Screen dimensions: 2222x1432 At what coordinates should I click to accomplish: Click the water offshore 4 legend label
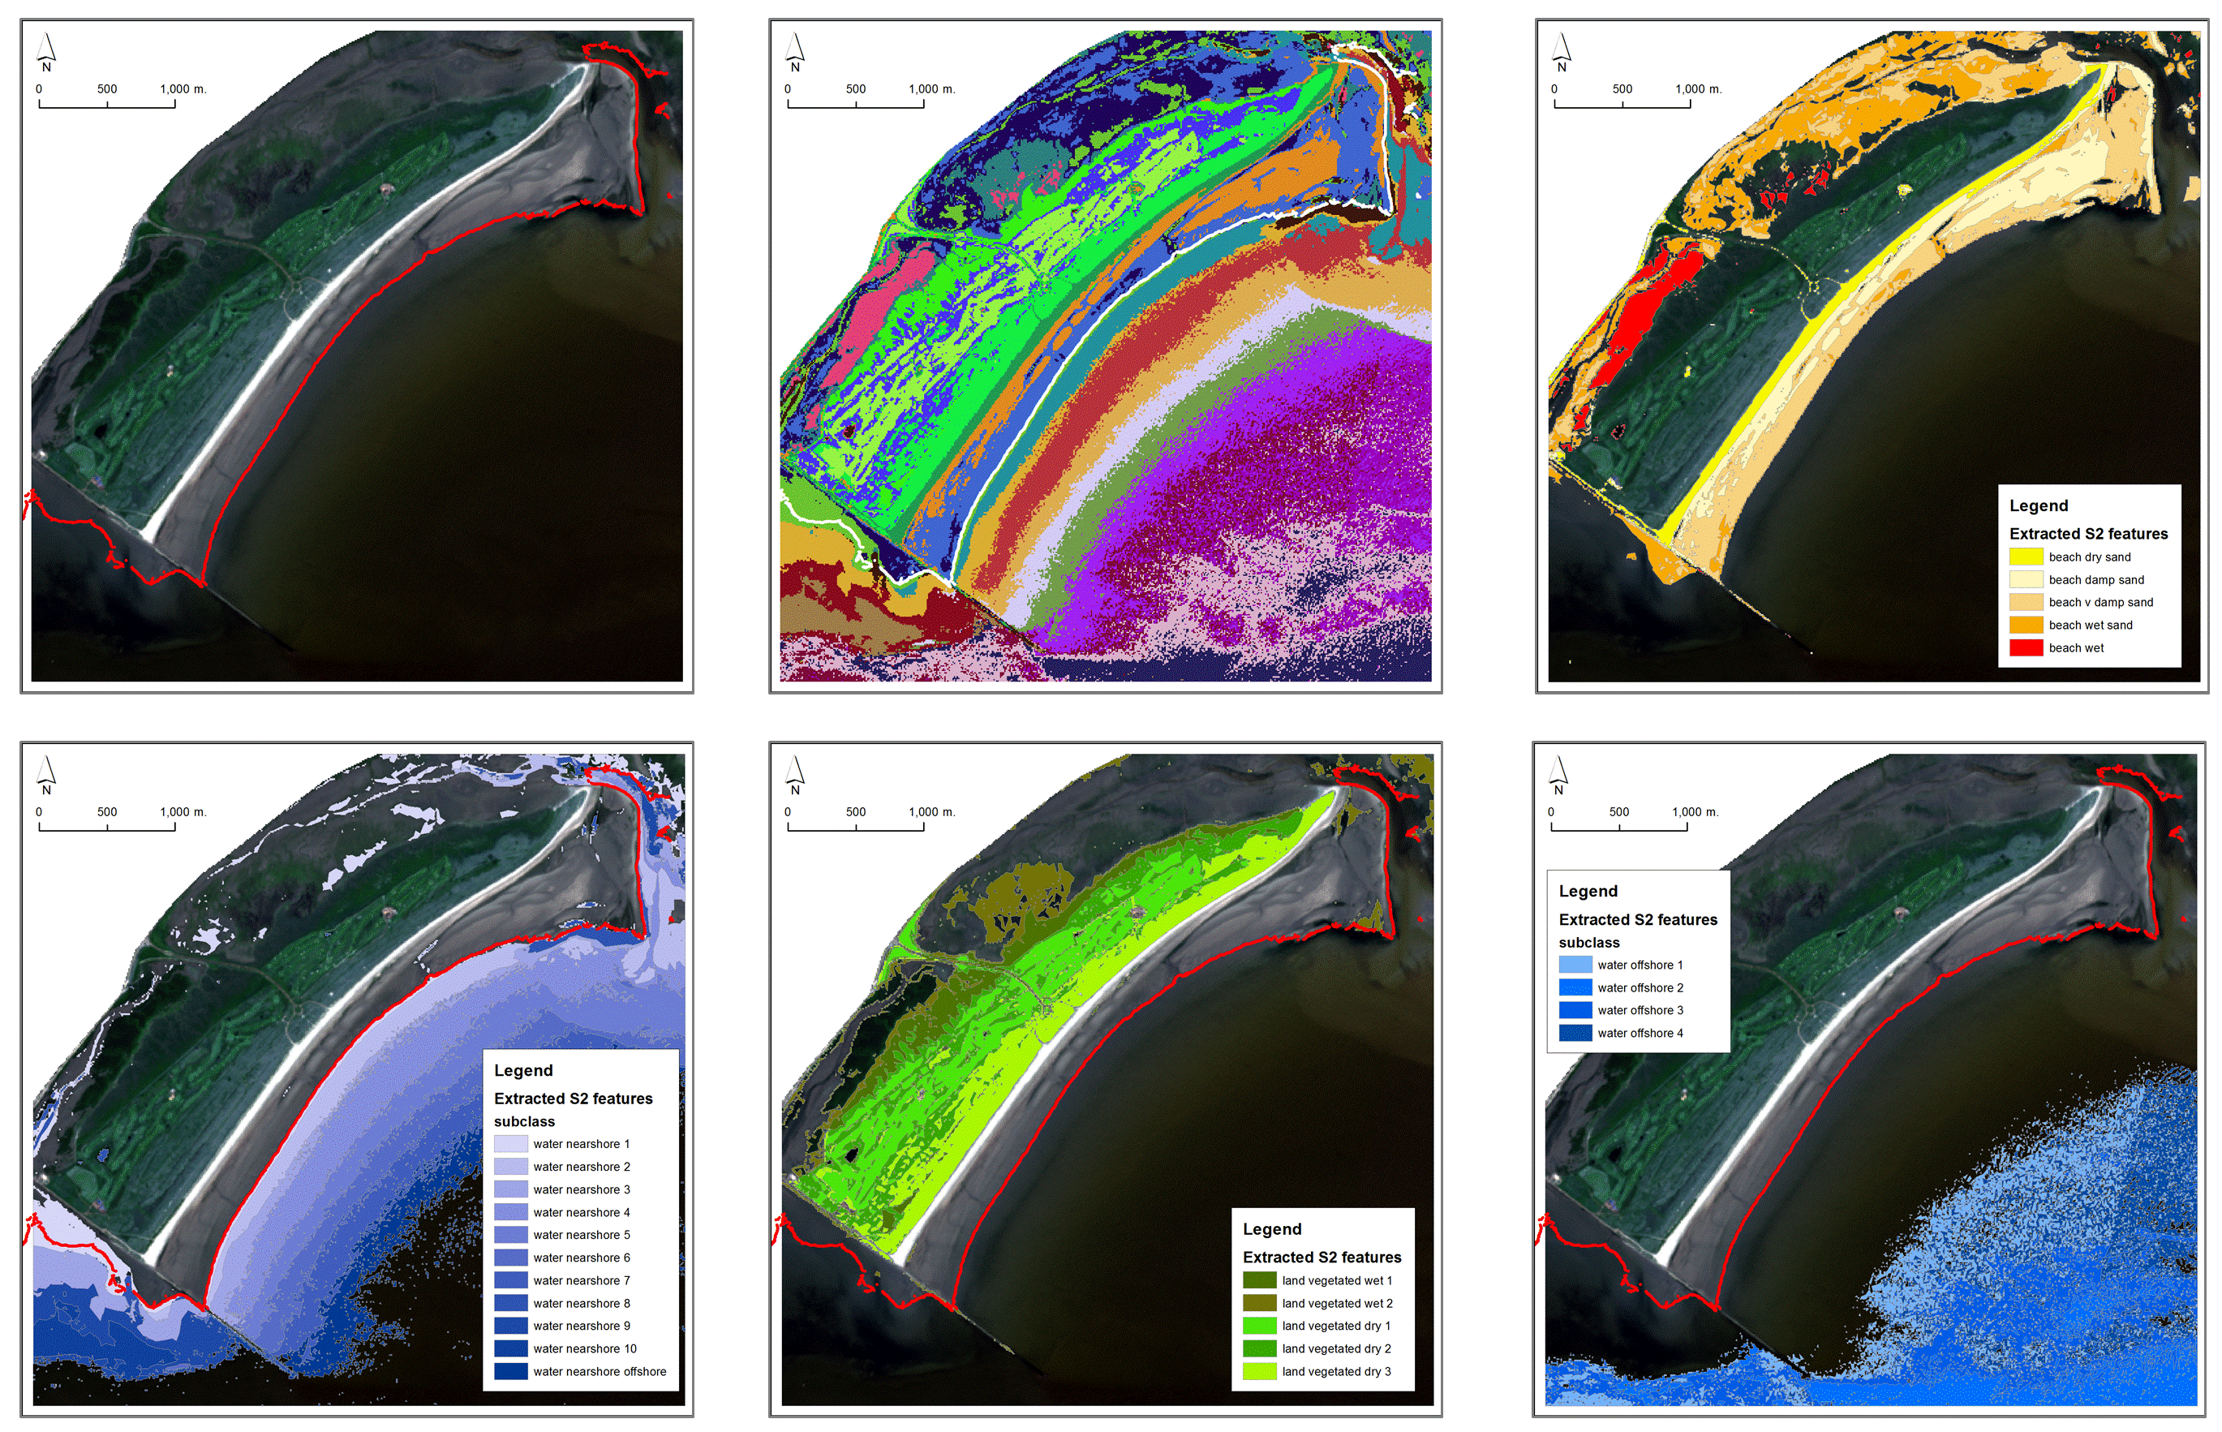click(x=1640, y=1033)
